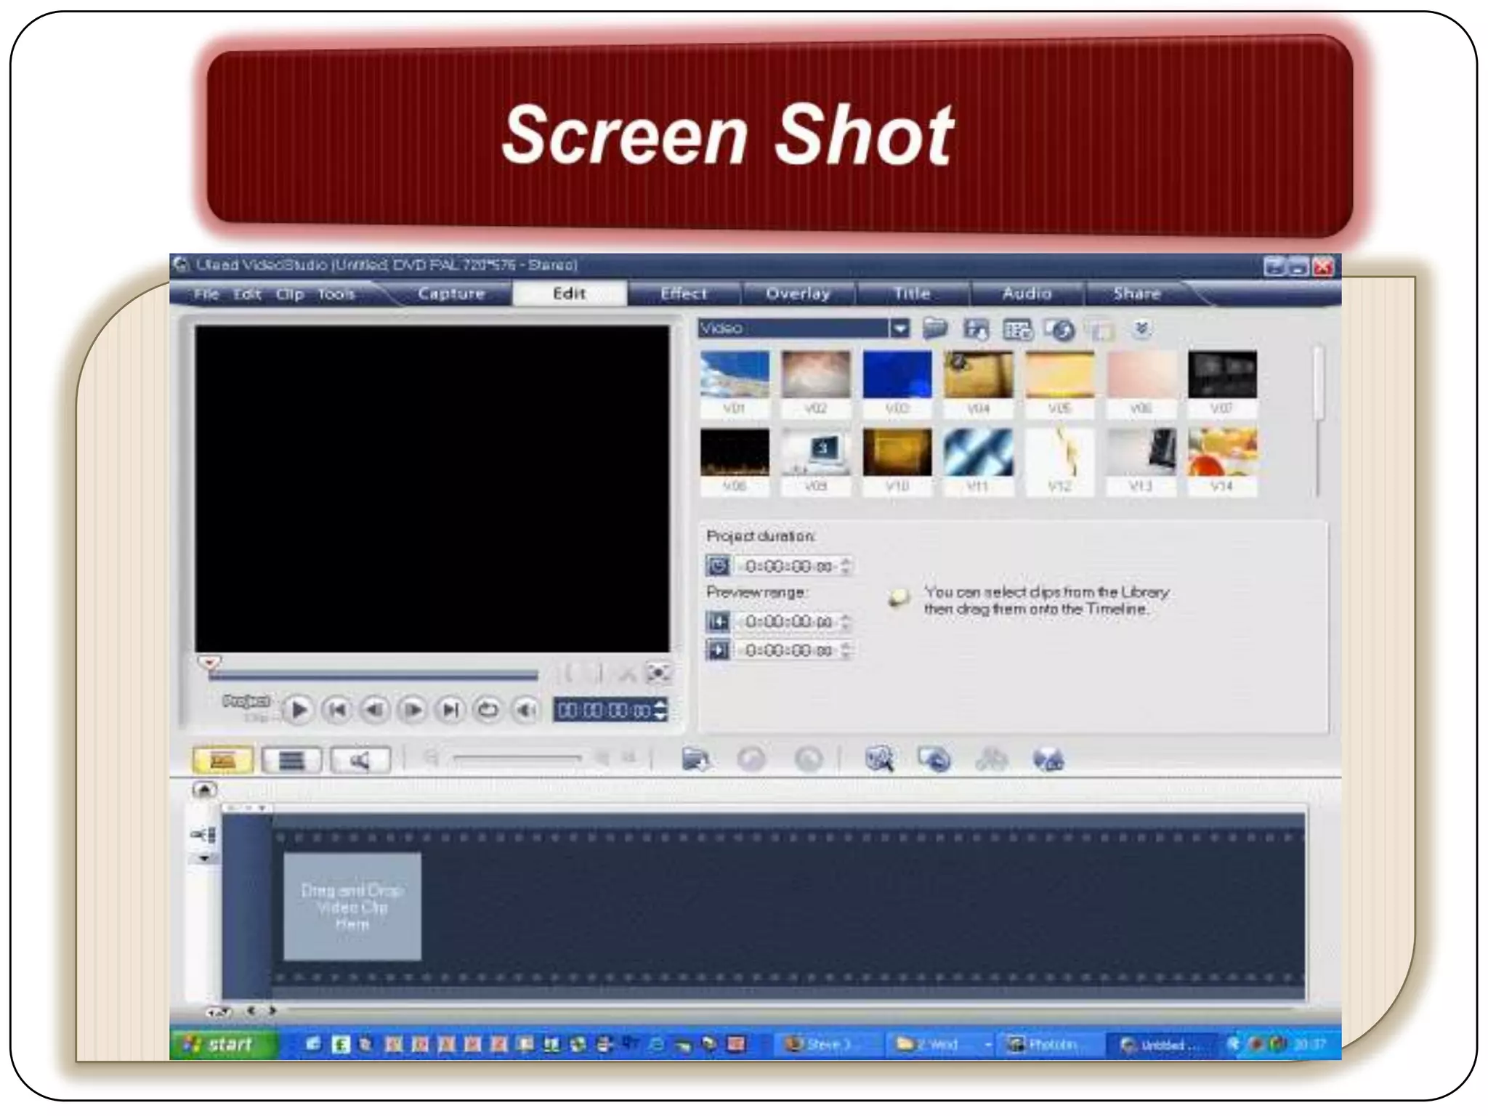
Task: Select the V14 fruit video thumbnail
Action: tap(1222, 452)
